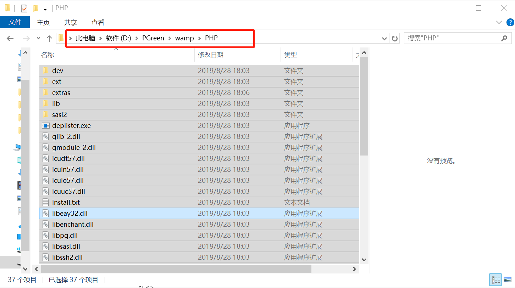Image resolution: width=515 pixels, height=288 pixels.
Task: Switch to details view in status bar
Action: [496, 279]
